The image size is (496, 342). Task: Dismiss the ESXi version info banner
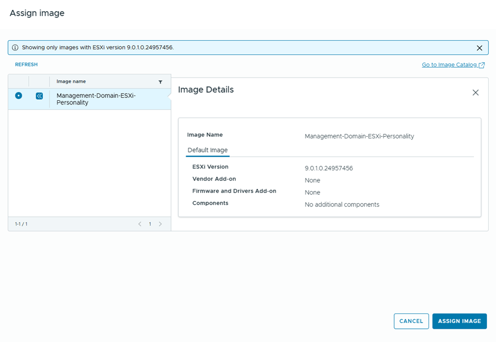click(x=479, y=47)
